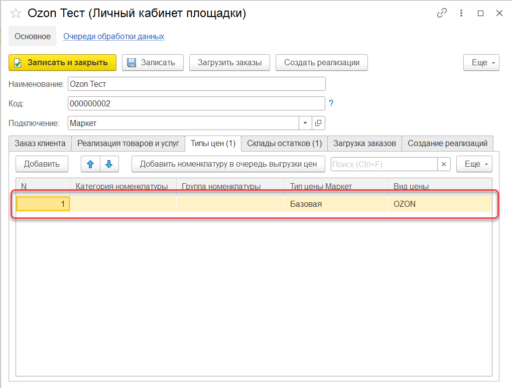
Task: Switch to the Основное section
Action: point(32,36)
